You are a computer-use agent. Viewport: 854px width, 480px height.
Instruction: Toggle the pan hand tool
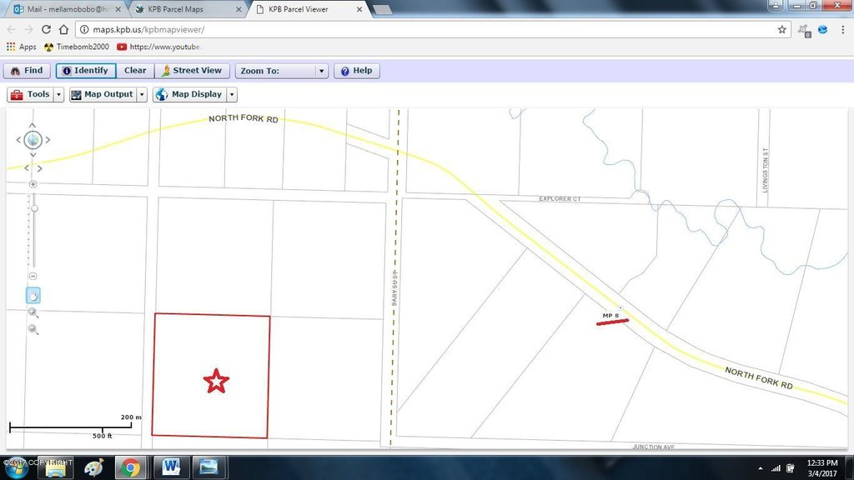click(x=33, y=295)
